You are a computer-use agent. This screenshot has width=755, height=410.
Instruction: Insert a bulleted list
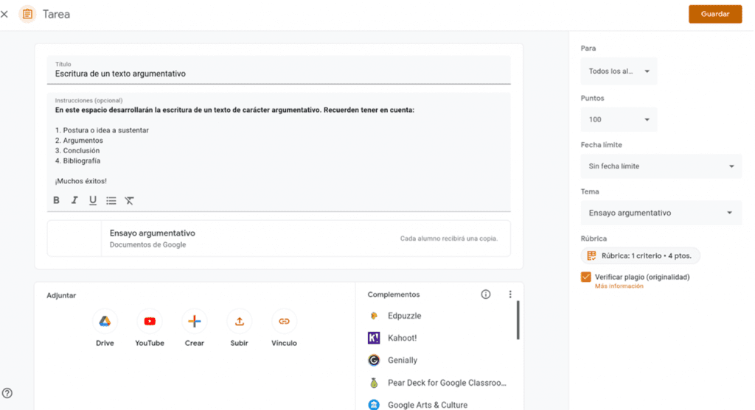(x=111, y=200)
